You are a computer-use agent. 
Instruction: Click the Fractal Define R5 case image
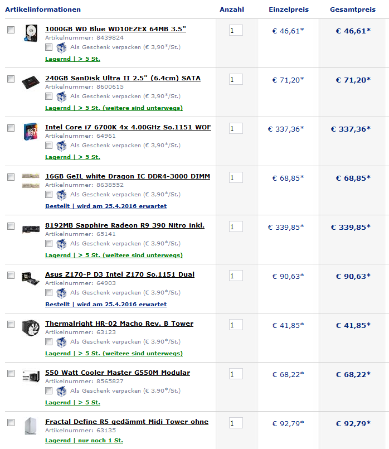(x=30, y=426)
